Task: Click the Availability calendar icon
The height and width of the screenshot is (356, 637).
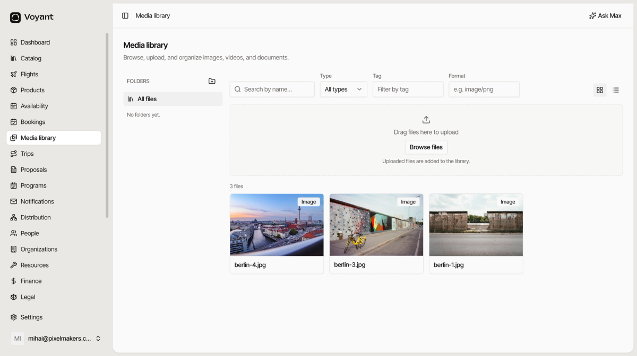Action: [14, 106]
